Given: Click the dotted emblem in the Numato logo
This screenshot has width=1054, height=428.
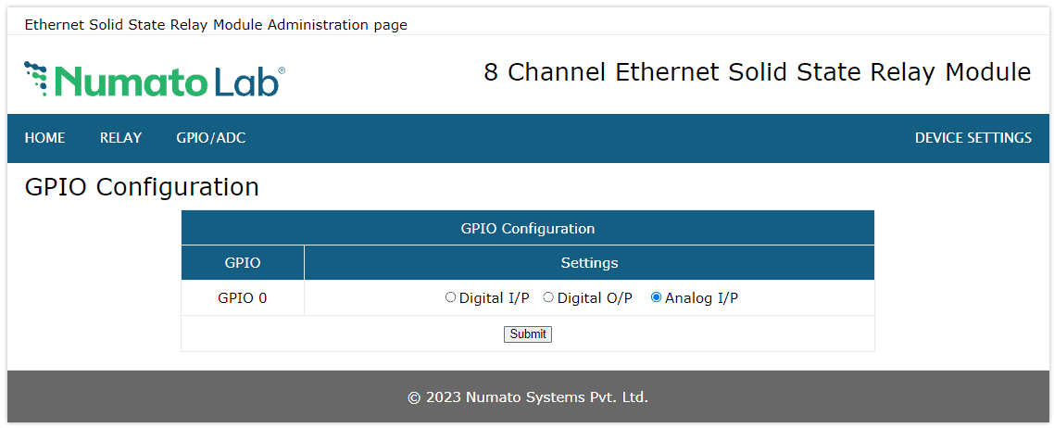Looking at the screenshot, I should click(x=37, y=78).
